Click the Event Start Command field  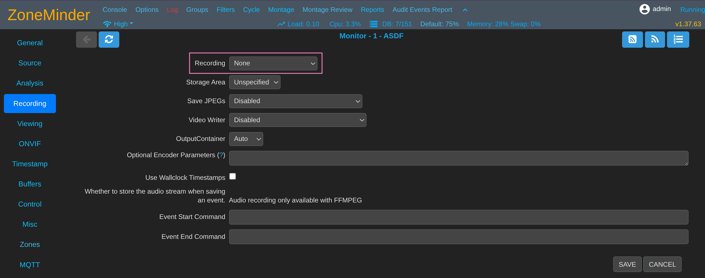(x=458, y=217)
